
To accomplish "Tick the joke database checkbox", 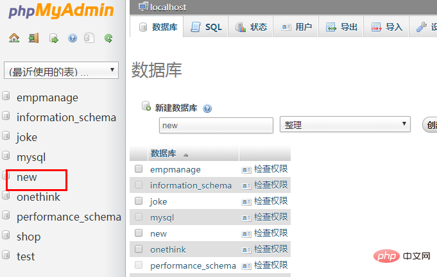I will pyautogui.click(x=139, y=201).
